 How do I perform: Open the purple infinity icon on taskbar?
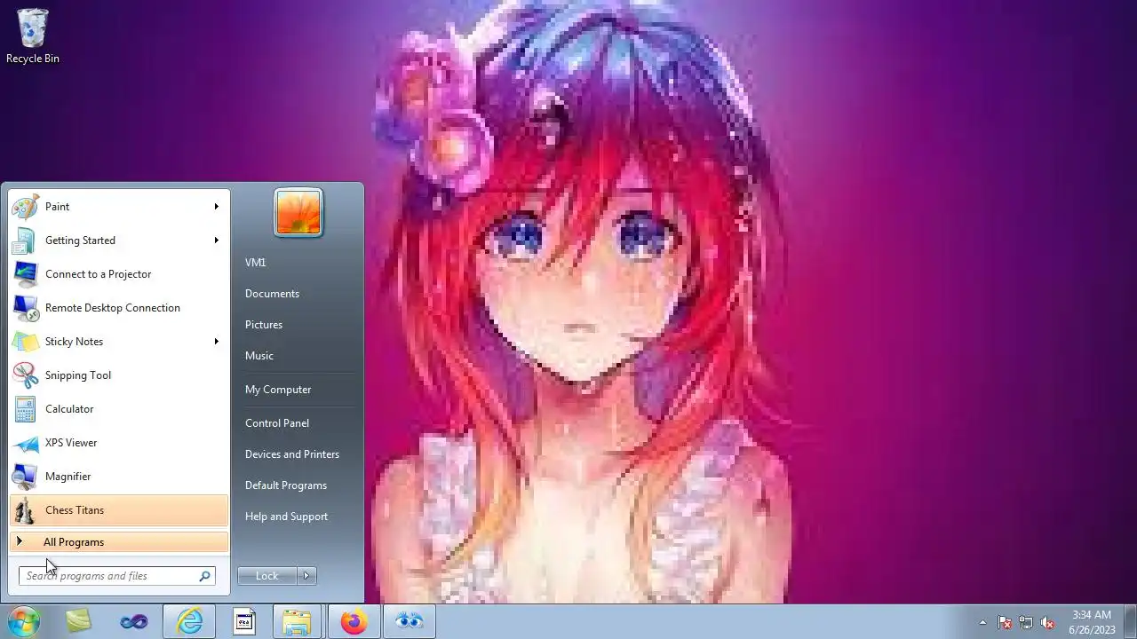pos(133,622)
